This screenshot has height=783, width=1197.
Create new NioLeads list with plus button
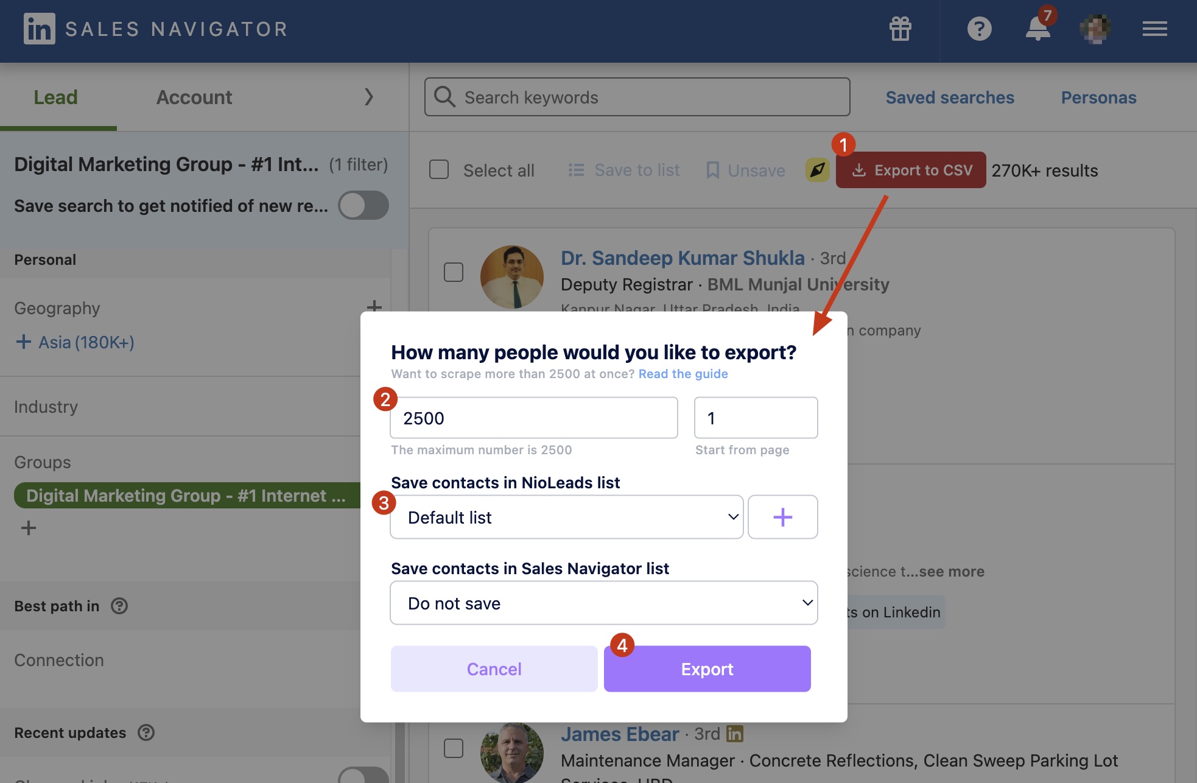coord(782,517)
